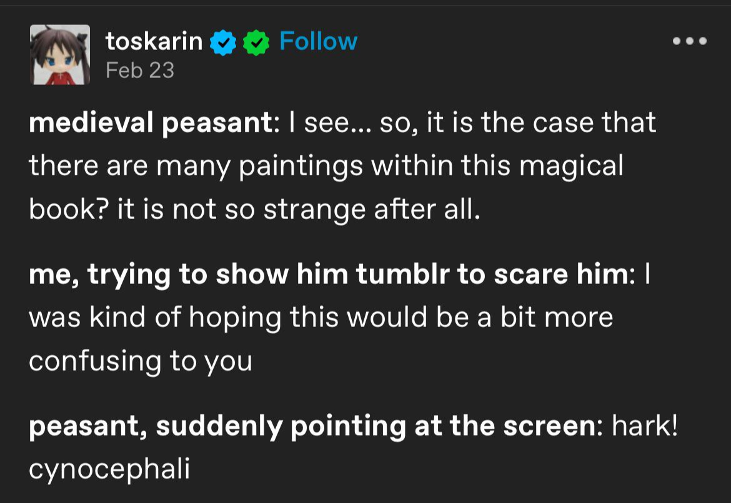
Task: Open toskarin's profile via username
Action: (154, 42)
